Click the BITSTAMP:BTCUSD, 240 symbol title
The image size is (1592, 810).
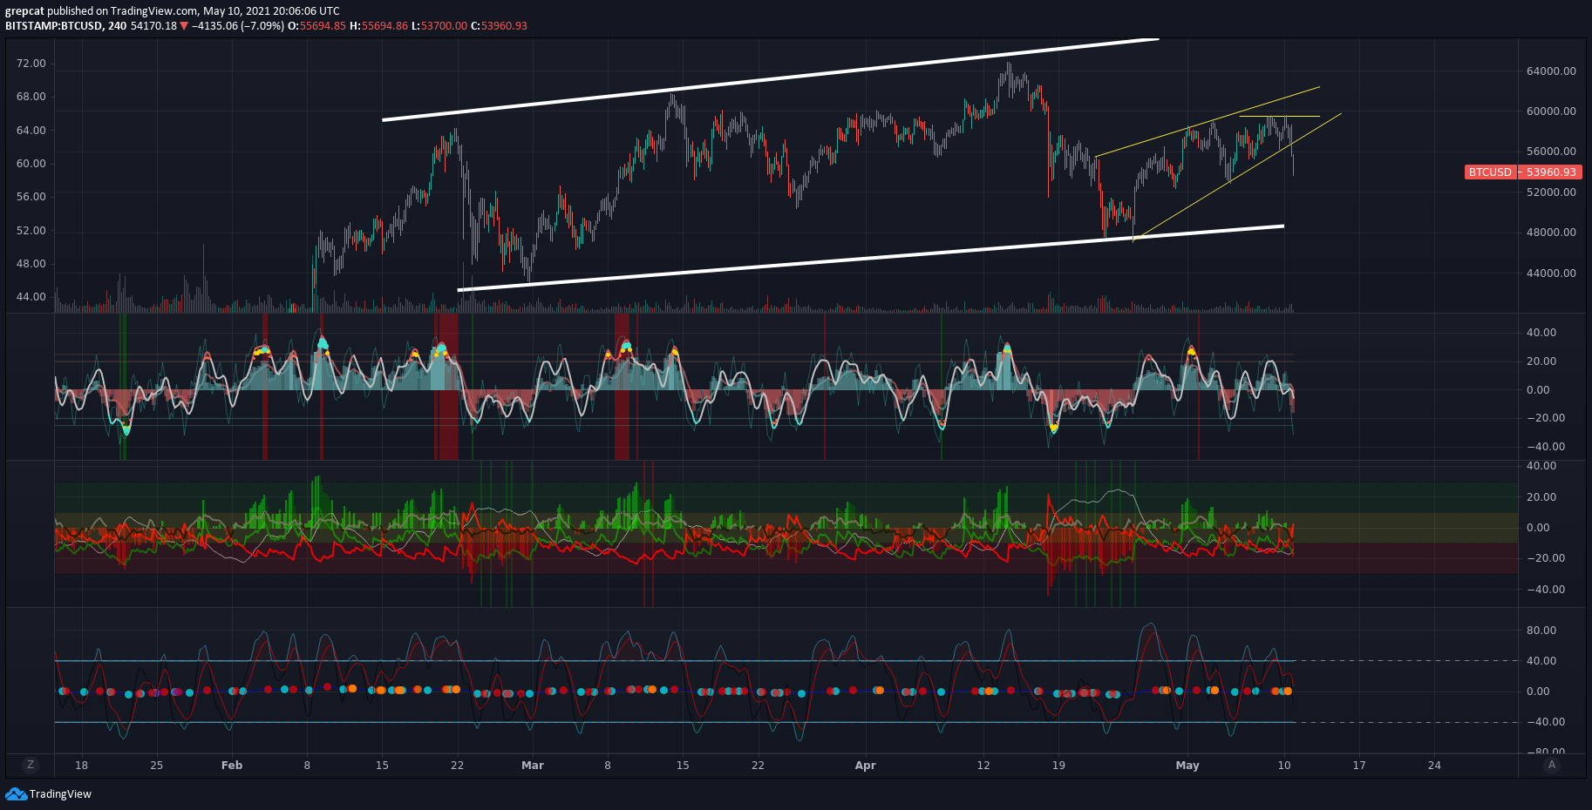pos(65,25)
